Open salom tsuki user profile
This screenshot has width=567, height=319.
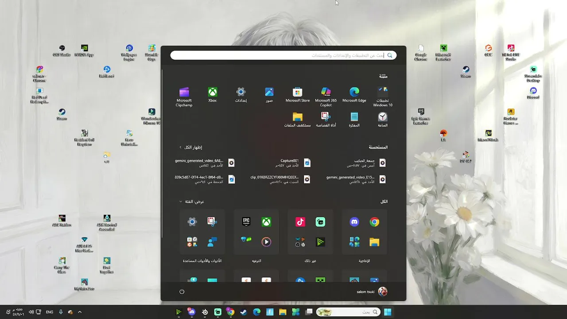pyautogui.click(x=372, y=292)
